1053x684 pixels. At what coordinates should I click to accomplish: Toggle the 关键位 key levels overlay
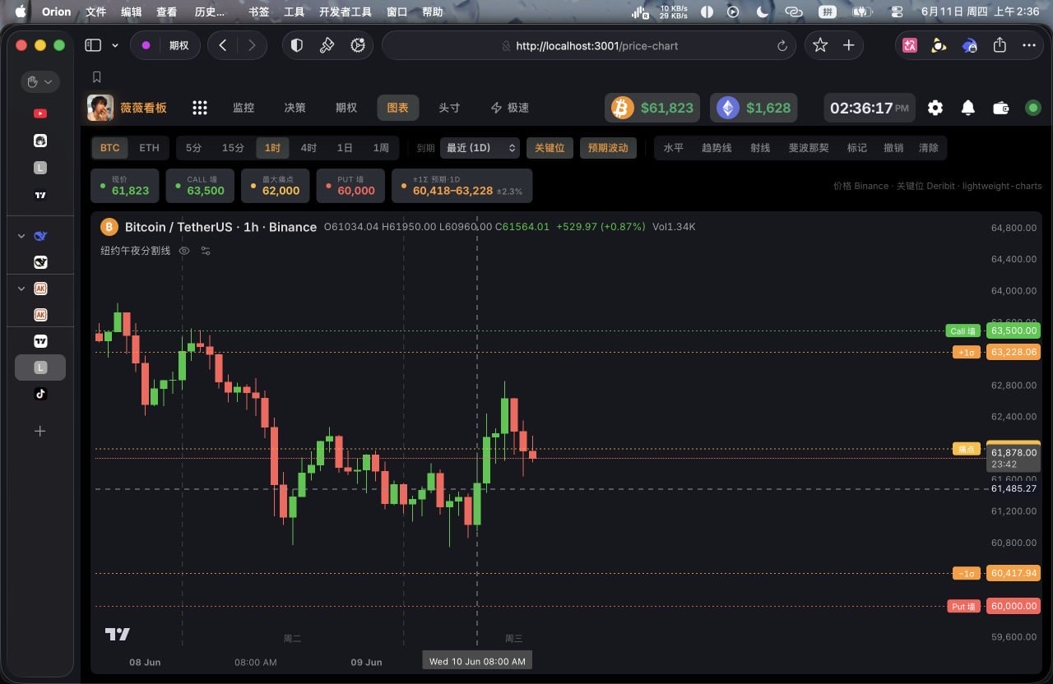pyautogui.click(x=550, y=148)
